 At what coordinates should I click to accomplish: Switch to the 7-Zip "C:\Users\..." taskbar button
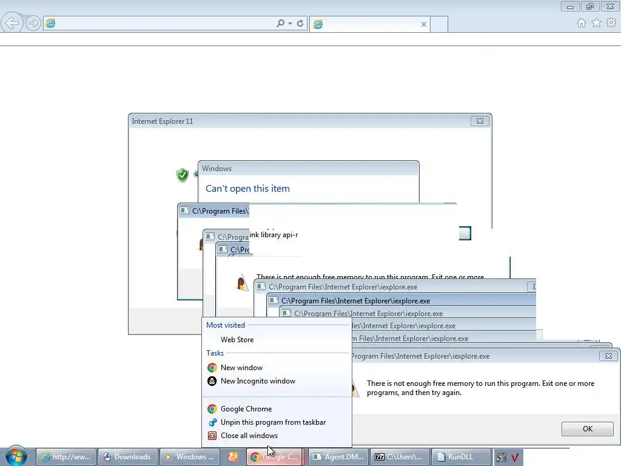400,457
